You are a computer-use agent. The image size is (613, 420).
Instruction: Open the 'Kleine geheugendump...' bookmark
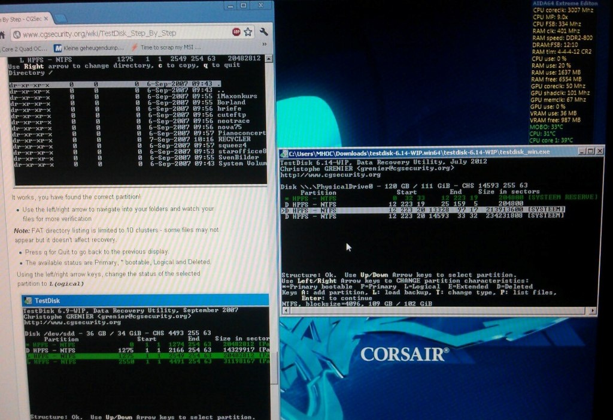89,48
